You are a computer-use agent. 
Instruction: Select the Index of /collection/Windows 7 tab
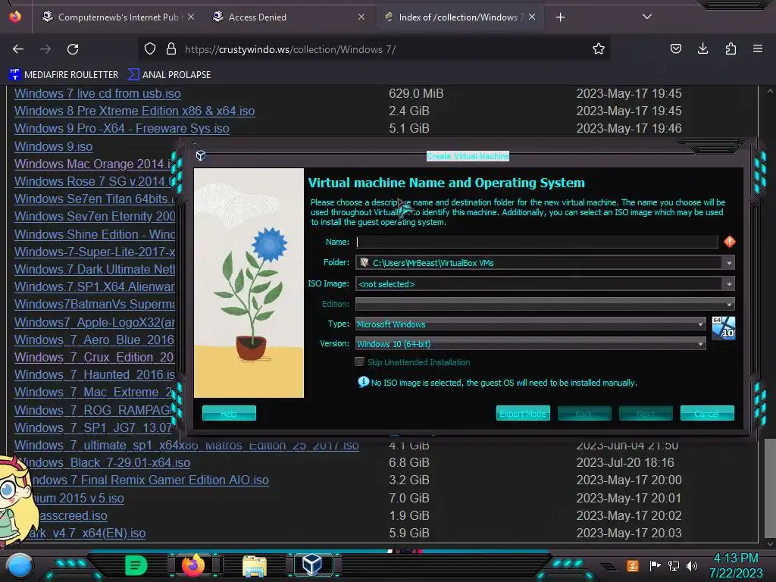click(x=460, y=17)
